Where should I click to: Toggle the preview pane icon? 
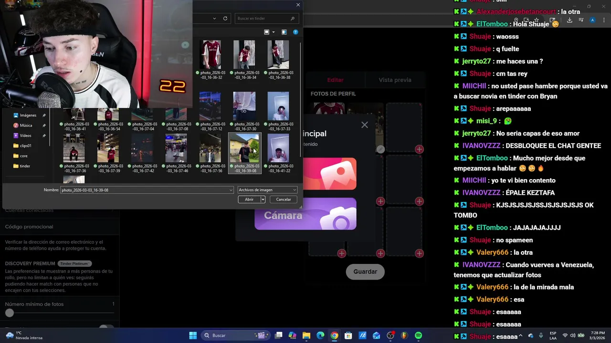[284, 32]
